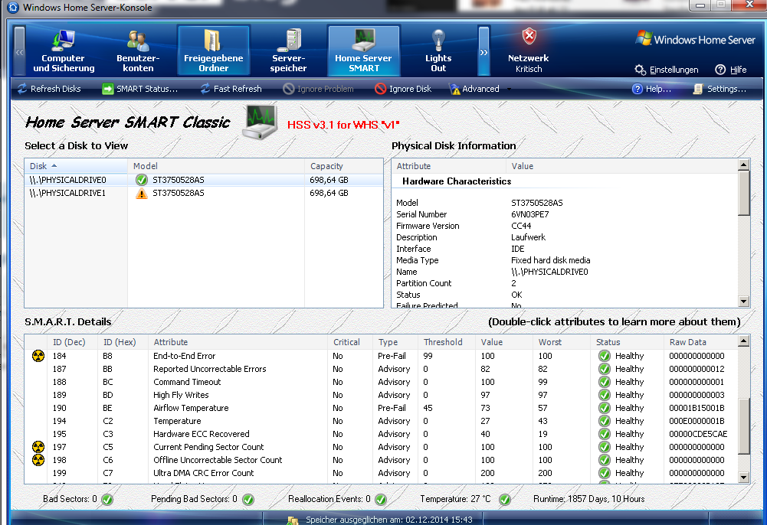Screen dimensions: 767x525
Task: Open the Computer und Sicherung tab
Action: pyautogui.click(x=64, y=51)
